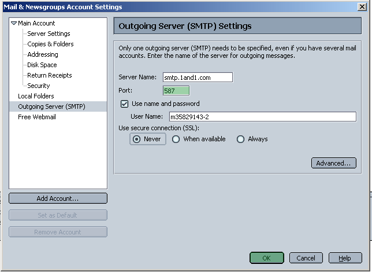Collapse the Main Account tree node

(x=14, y=23)
